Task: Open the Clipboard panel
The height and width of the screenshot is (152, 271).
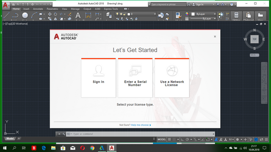Action: pos(249,16)
